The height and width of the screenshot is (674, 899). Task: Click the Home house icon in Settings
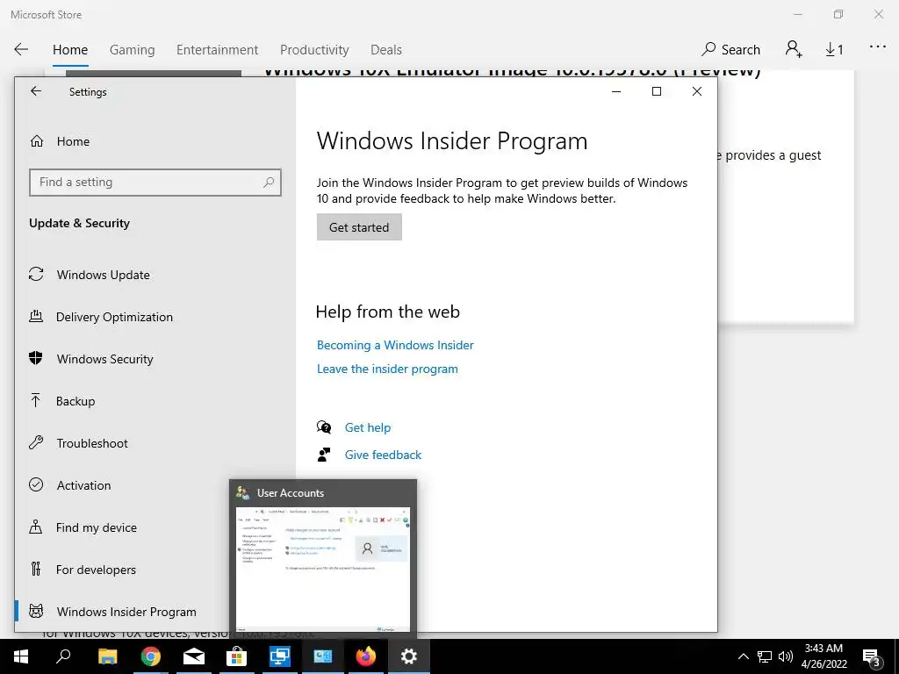tap(37, 141)
